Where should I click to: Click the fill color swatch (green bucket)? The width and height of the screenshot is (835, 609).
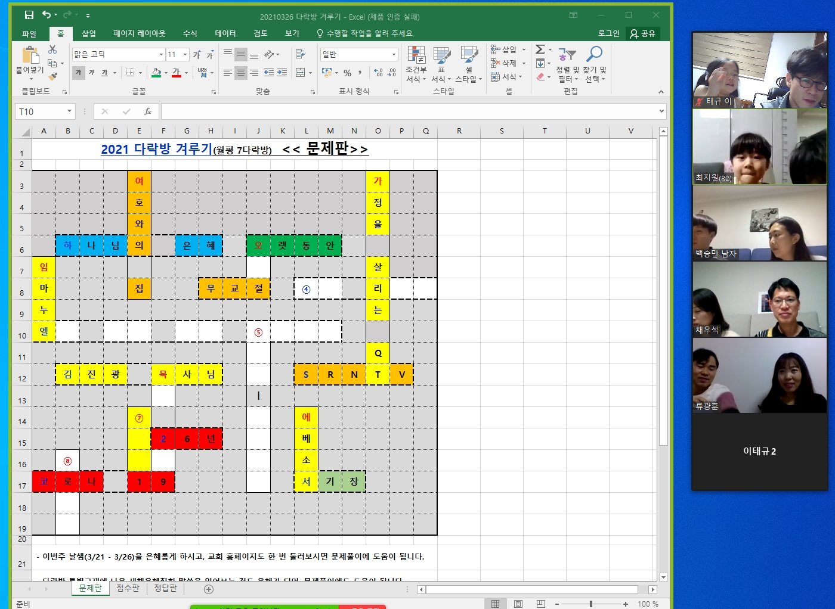pos(156,73)
